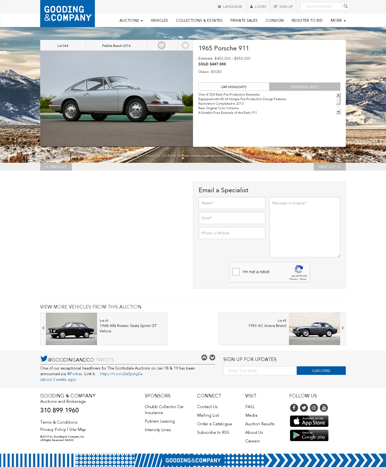Click the Subscribe button
The image size is (386, 467).
pyautogui.click(x=321, y=371)
